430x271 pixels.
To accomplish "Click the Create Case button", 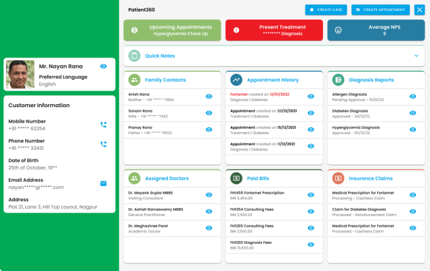I will click(326, 9).
